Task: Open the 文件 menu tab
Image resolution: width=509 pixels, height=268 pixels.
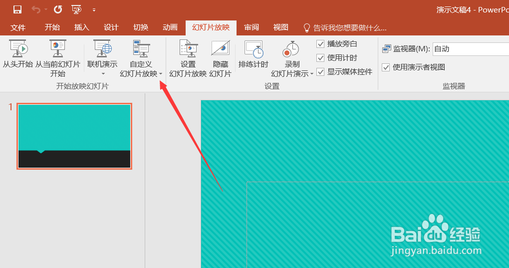Action: (x=18, y=27)
